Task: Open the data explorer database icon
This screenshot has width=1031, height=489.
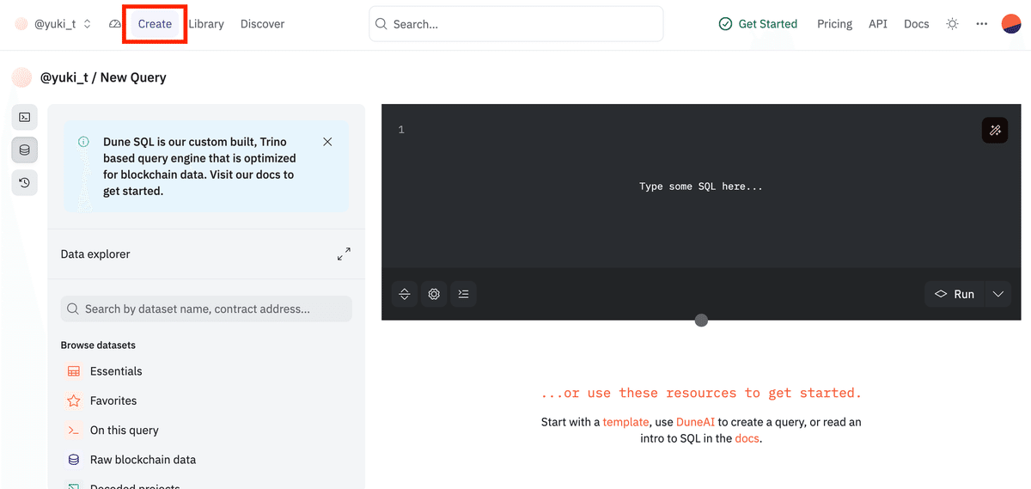Action: pyautogui.click(x=24, y=150)
